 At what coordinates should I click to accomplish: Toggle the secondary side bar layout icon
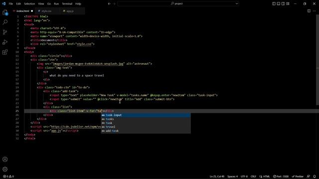pyautogui.click(x=283, y=3)
